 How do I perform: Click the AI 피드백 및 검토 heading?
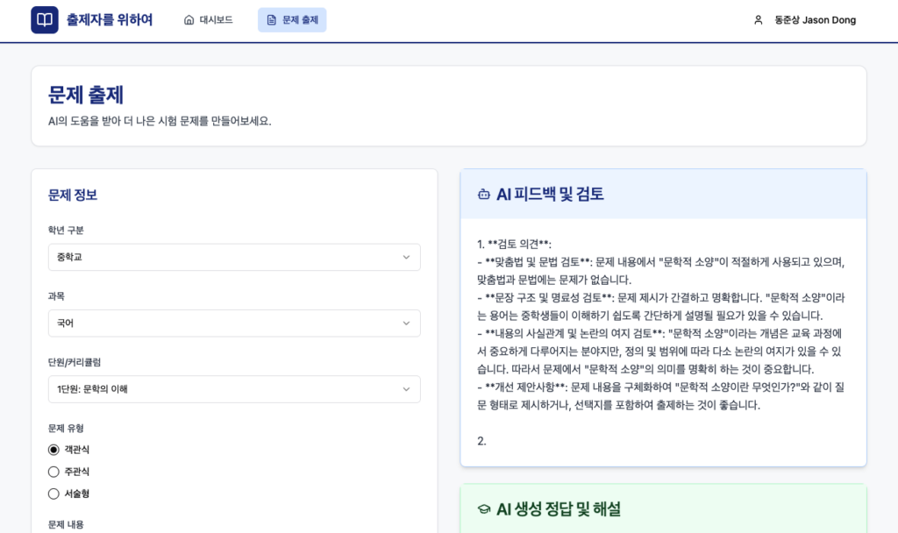coord(550,195)
